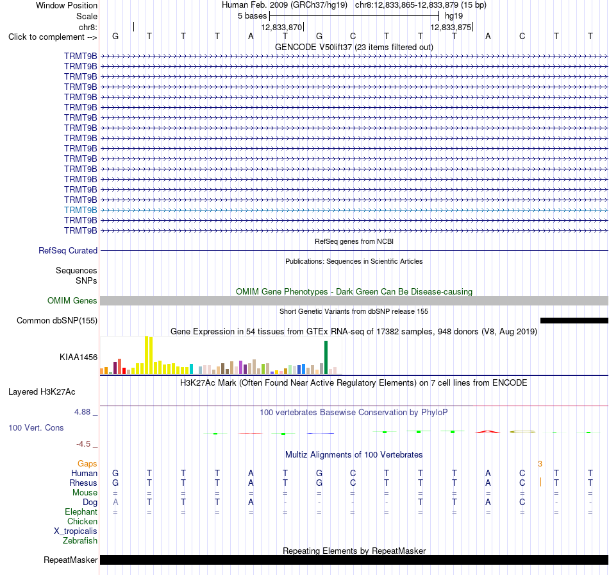The width and height of the screenshot is (609, 575).
Task: Click coordinate label 12,833,870 on ruler
Action: 281,27
